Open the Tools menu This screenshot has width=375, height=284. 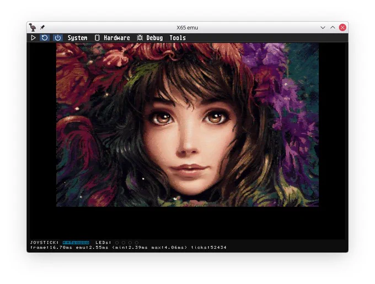[178, 38]
